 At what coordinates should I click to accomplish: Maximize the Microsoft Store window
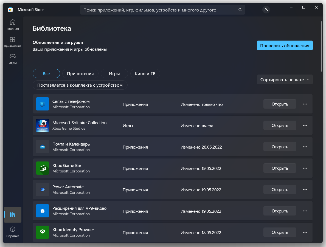click(304, 7)
